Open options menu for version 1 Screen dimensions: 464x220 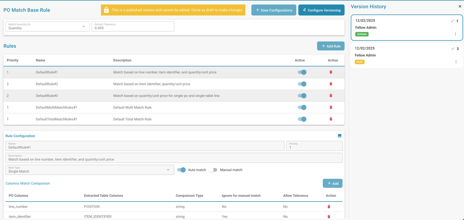click(456, 34)
